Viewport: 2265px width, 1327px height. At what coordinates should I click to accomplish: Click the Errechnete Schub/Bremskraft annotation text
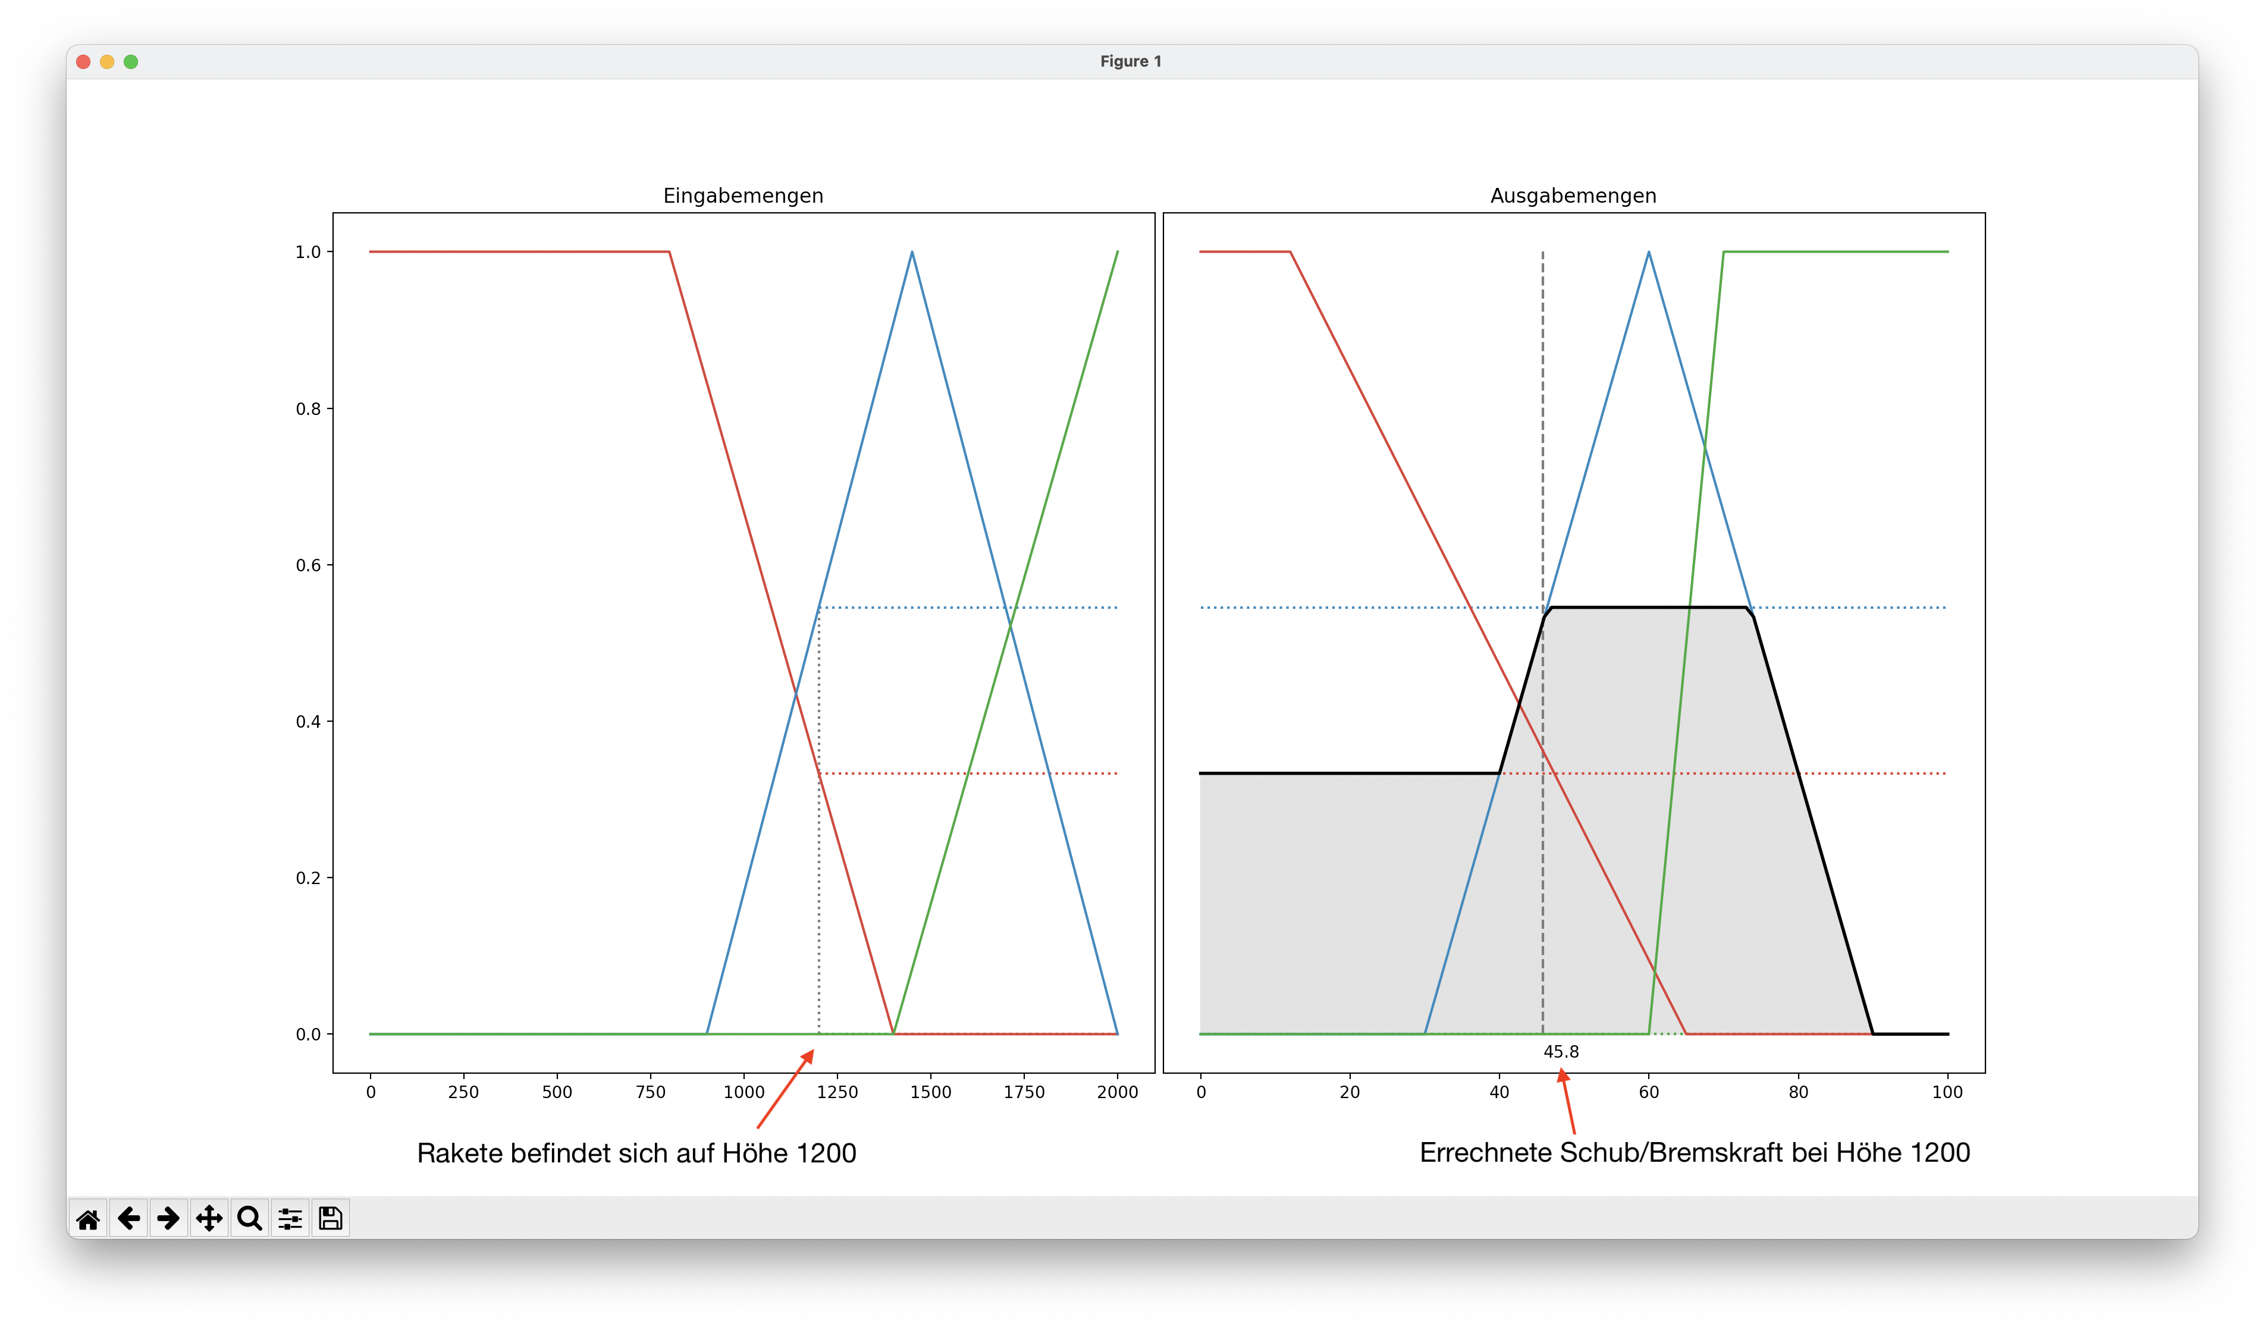click(1694, 1152)
